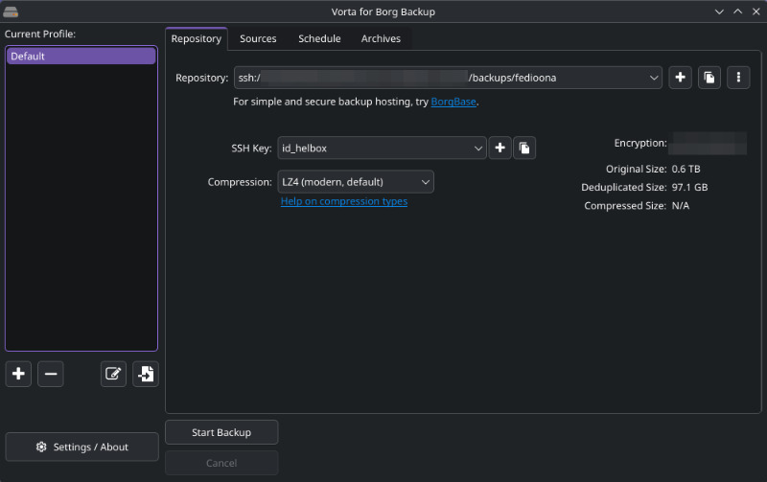Add a new SSH key

point(500,149)
